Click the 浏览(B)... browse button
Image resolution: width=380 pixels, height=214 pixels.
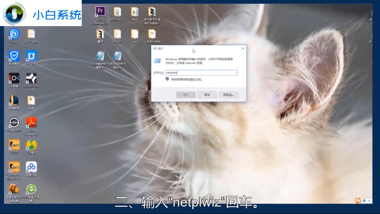[x=228, y=95]
